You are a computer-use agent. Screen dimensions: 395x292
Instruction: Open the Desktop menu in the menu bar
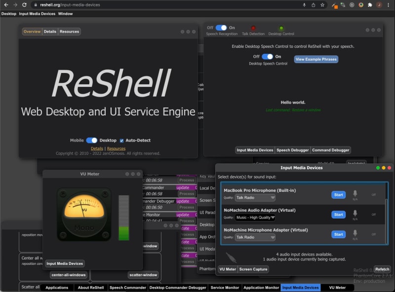tap(9, 14)
